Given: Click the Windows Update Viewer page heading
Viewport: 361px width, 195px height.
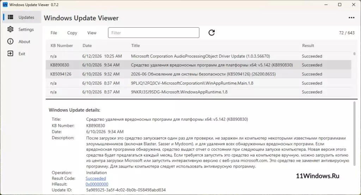Looking at the screenshot, I should tap(81, 18).
